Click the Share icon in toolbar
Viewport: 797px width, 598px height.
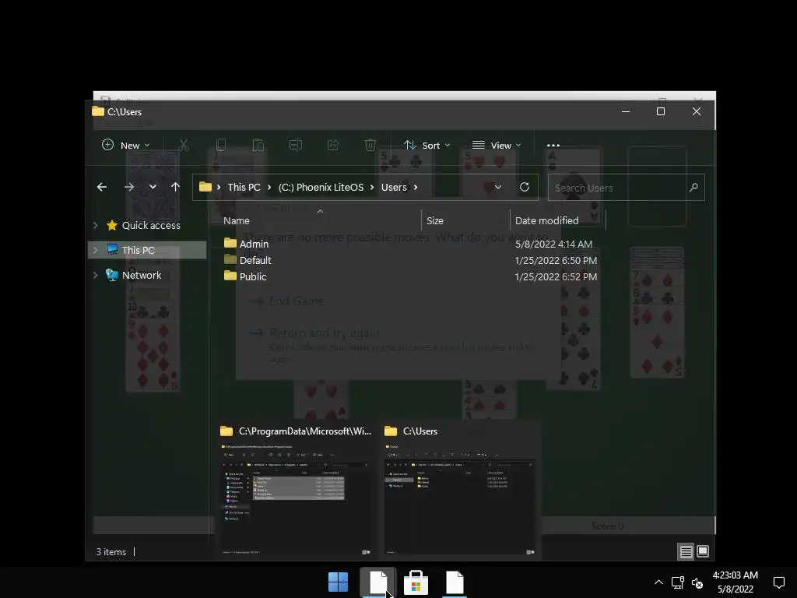pos(333,146)
